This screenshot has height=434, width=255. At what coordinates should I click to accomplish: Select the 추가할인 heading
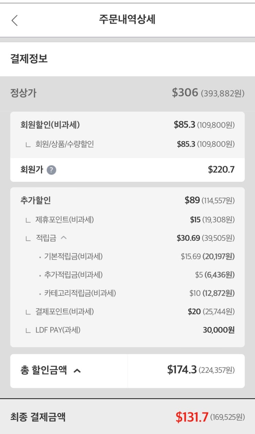pyautogui.click(x=36, y=200)
